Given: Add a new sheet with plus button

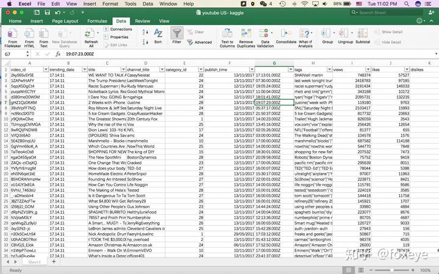Looking at the screenshot, I should tap(54, 262).
